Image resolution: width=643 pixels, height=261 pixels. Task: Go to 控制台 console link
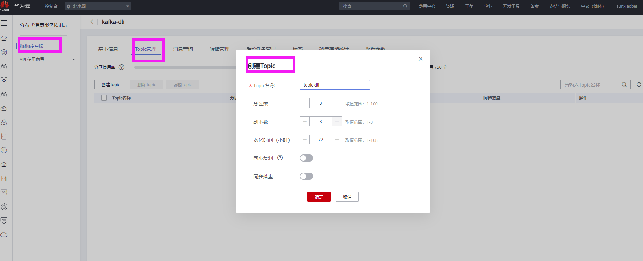click(51, 6)
